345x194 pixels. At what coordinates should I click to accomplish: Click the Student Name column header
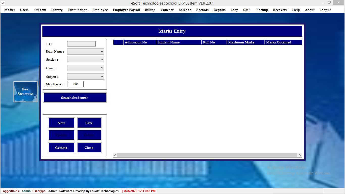click(179, 42)
